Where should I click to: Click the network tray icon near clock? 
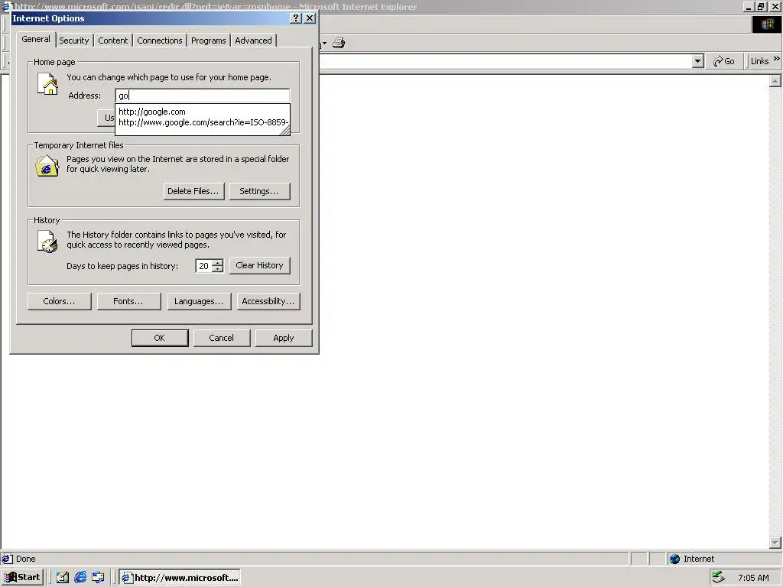coord(718,577)
